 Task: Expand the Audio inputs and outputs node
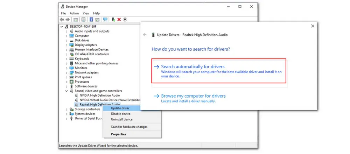tap(67, 31)
